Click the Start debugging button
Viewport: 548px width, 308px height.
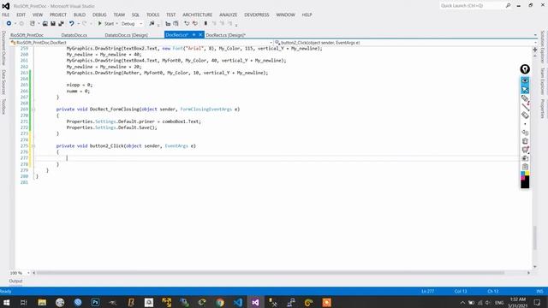point(106,23)
